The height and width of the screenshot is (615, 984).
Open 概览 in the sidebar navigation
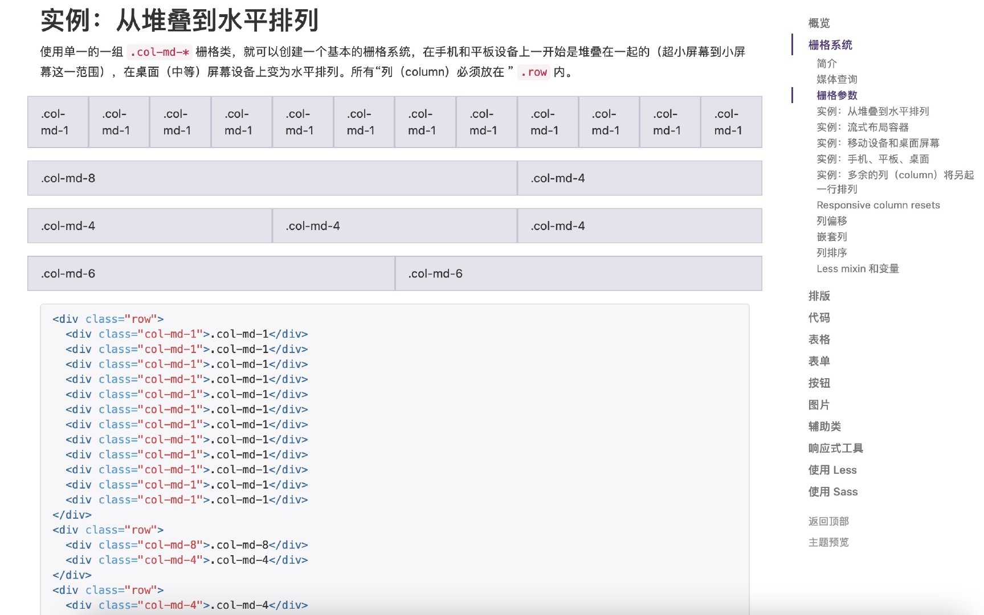click(819, 23)
